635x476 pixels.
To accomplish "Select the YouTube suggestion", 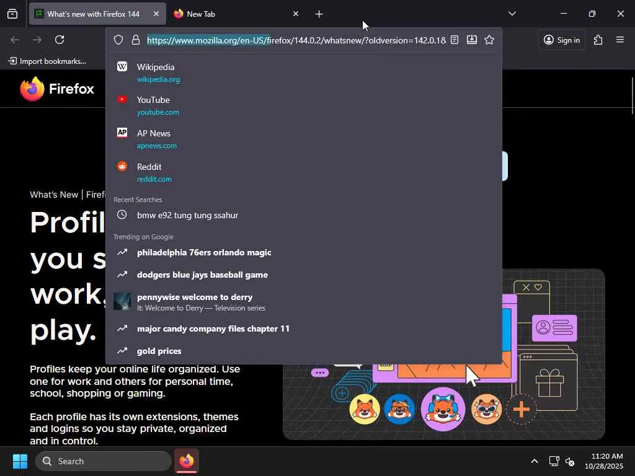I will coord(304,105).
